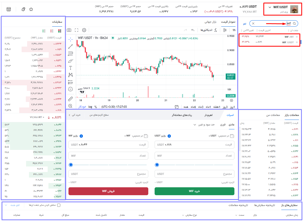Show only buy orders in order book

[44, 31]
